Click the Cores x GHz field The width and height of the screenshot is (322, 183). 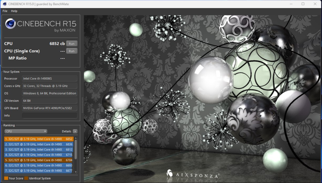coord(50,86)
